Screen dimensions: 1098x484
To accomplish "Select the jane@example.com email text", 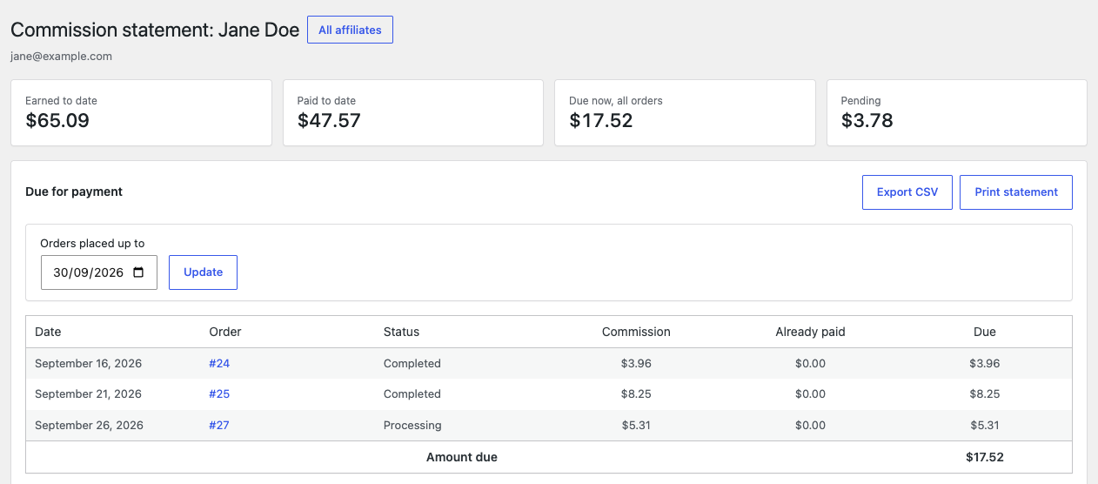I will (x=61, y=57).
